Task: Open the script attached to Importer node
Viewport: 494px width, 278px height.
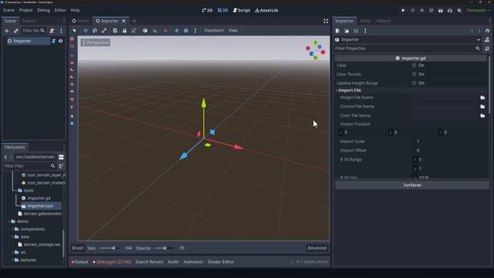Action: (53, 41)
